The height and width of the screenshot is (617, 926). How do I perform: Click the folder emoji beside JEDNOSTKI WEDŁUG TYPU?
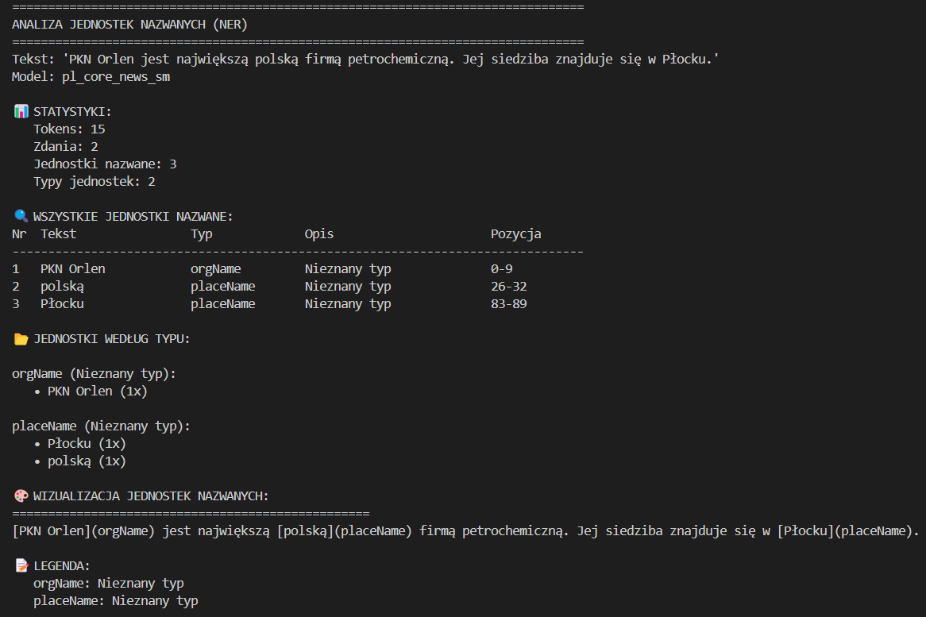[21, 339]
